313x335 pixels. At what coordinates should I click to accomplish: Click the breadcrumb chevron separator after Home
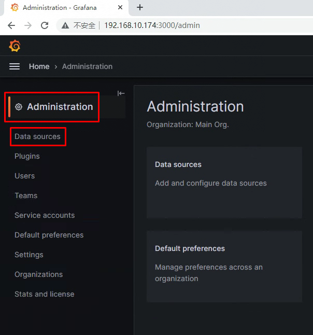tap(56, 67)
